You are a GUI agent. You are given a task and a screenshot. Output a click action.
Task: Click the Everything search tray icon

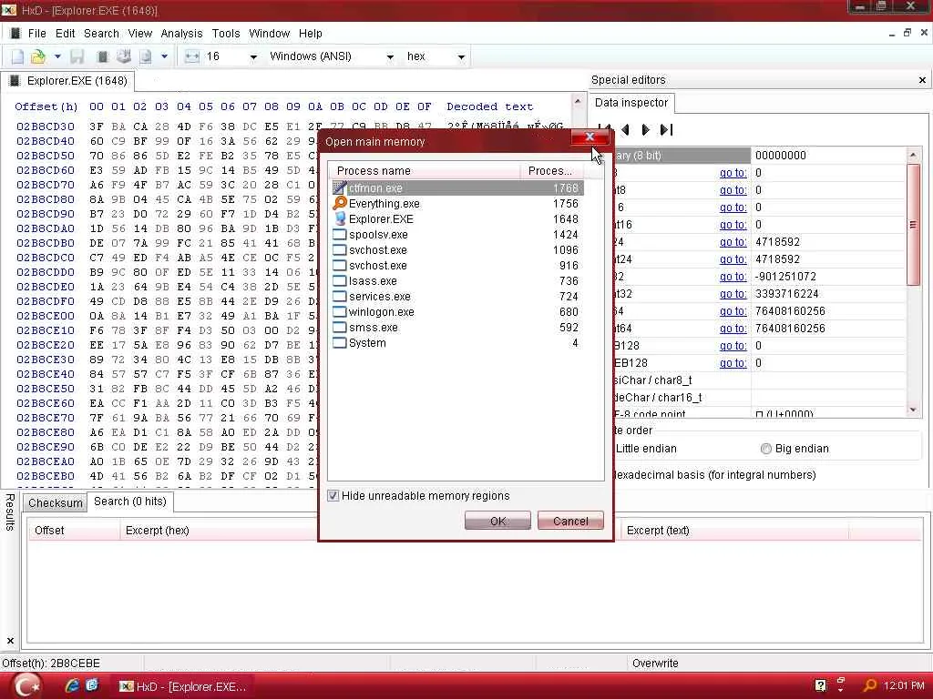[x=869, y=685]
